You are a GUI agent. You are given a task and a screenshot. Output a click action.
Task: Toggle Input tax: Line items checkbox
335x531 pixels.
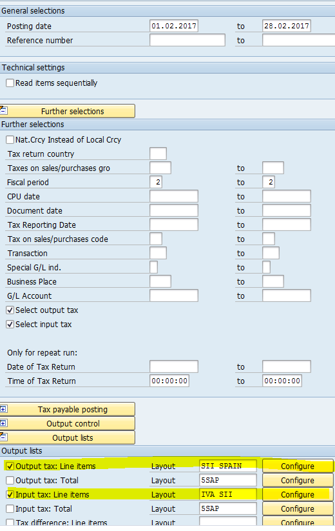pyautogui.click(x=10, y=494)
